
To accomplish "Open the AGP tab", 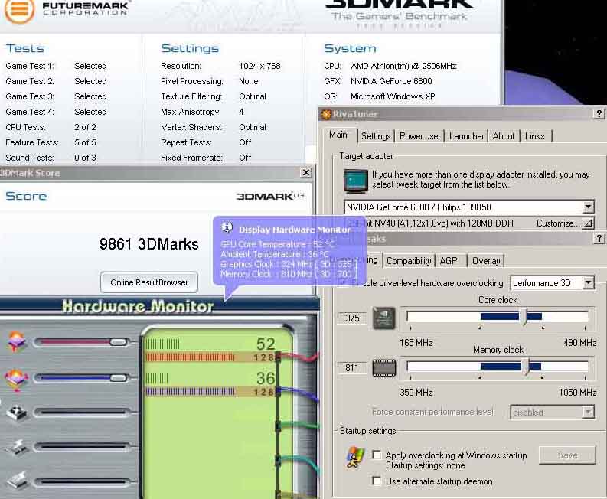I will [449, 261].
